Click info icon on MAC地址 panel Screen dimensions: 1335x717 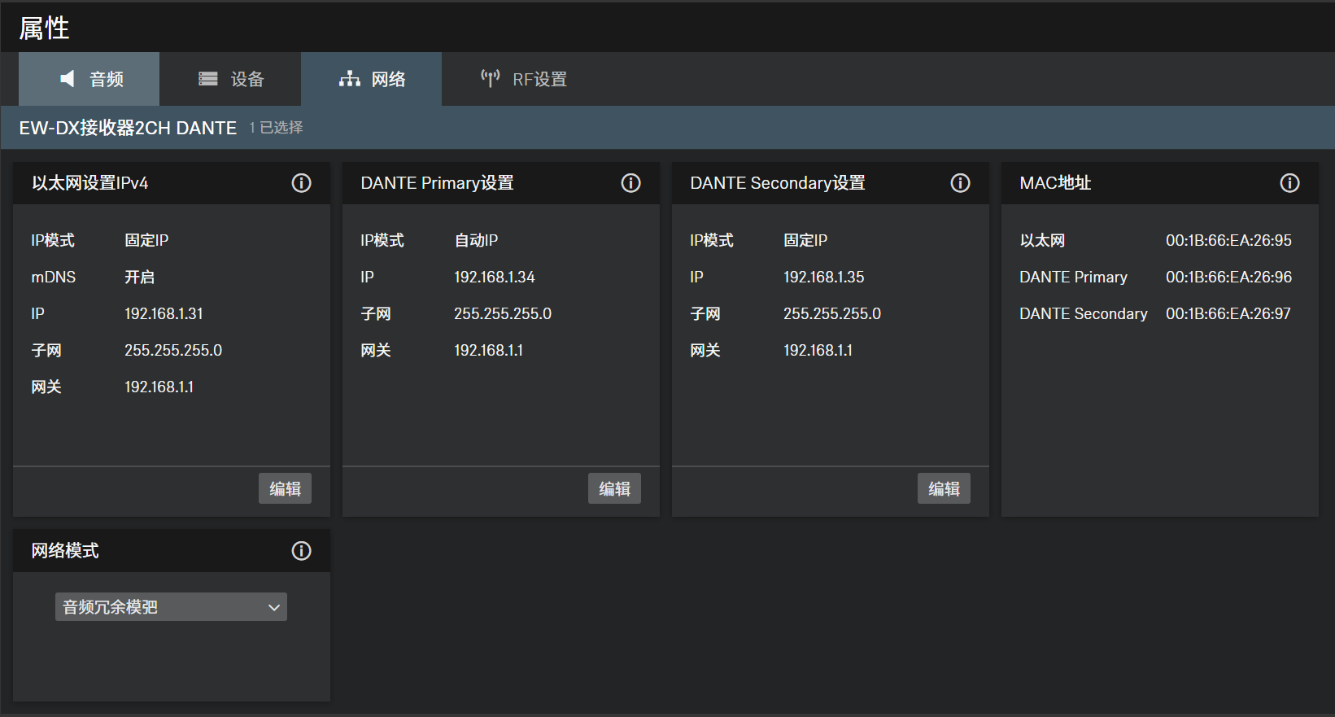(1289, 183)
